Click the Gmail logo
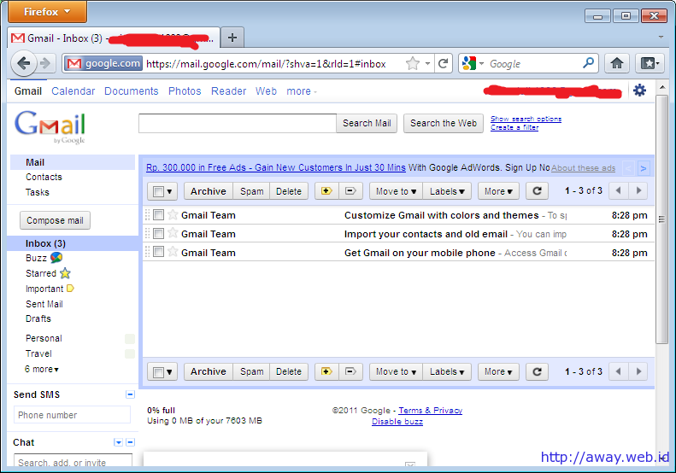The width and height of the screenshot is (676, 473). click(x=50, y=126)
